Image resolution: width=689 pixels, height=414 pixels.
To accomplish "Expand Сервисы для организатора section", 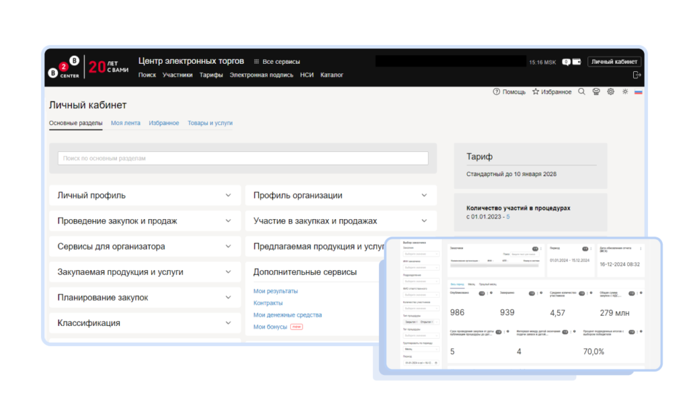I will coord(145,246).
